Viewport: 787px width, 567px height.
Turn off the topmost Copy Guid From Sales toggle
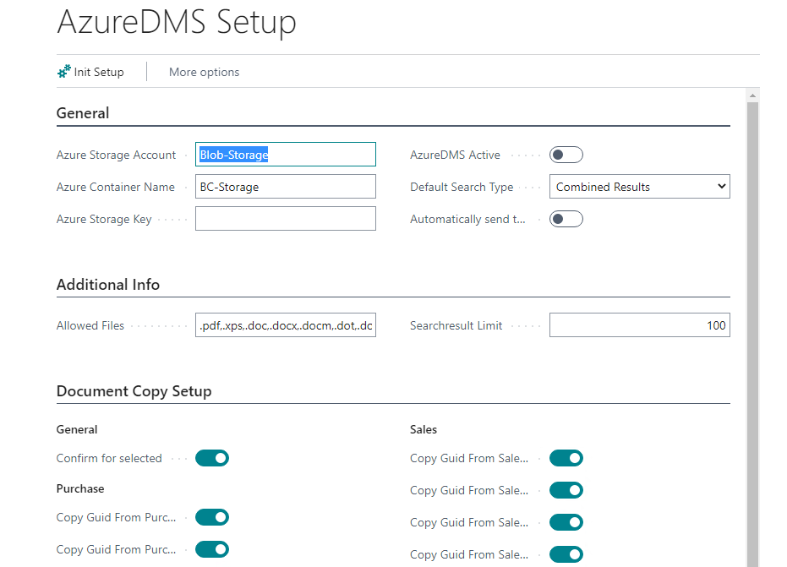pos(566,458)
